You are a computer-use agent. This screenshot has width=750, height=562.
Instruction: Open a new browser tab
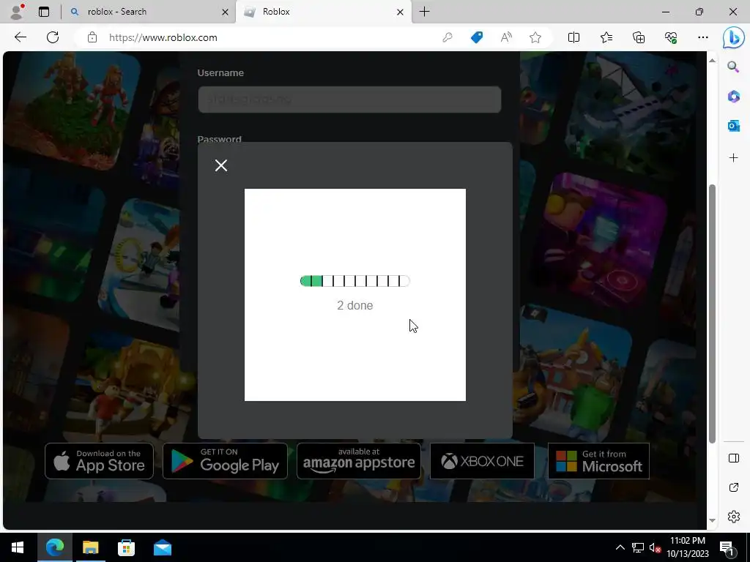click(x=424, y=12)
